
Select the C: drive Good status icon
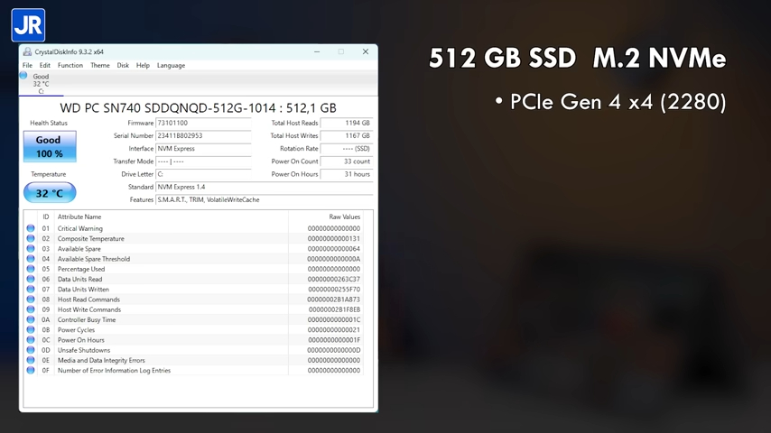point(23,76)
